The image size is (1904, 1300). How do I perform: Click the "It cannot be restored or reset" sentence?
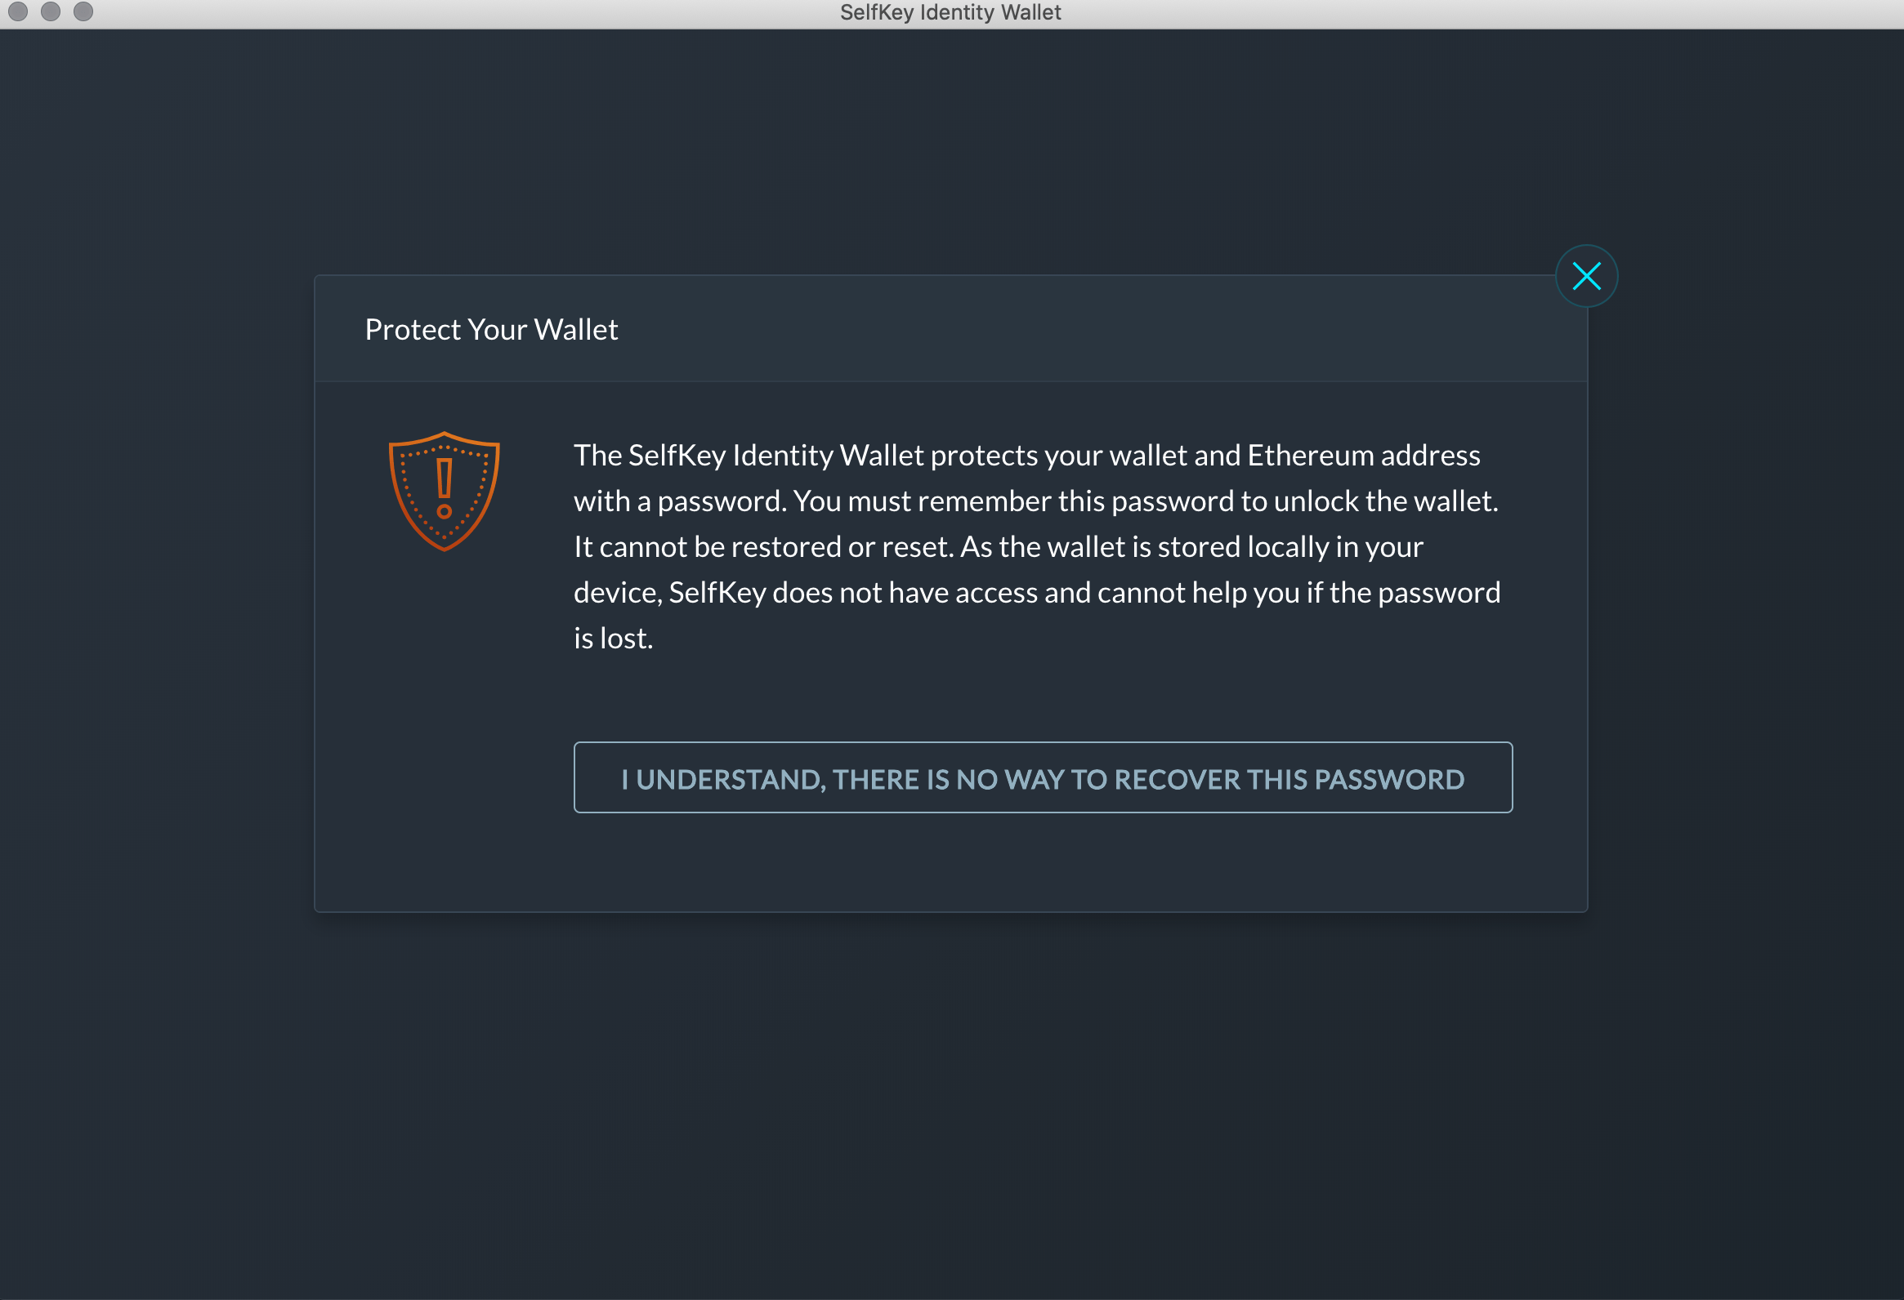763,547
